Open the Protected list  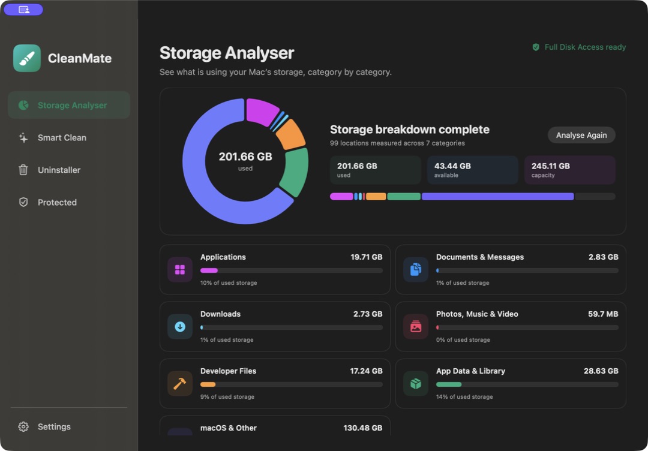tap(69, 202)
